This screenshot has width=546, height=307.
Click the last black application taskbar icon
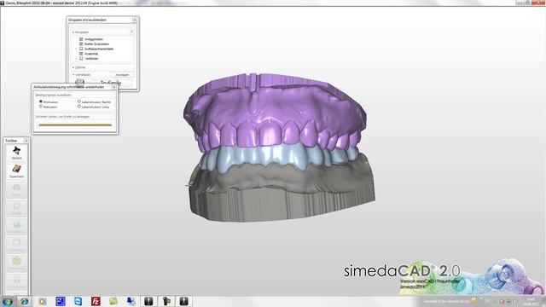(x=184, y=301)
